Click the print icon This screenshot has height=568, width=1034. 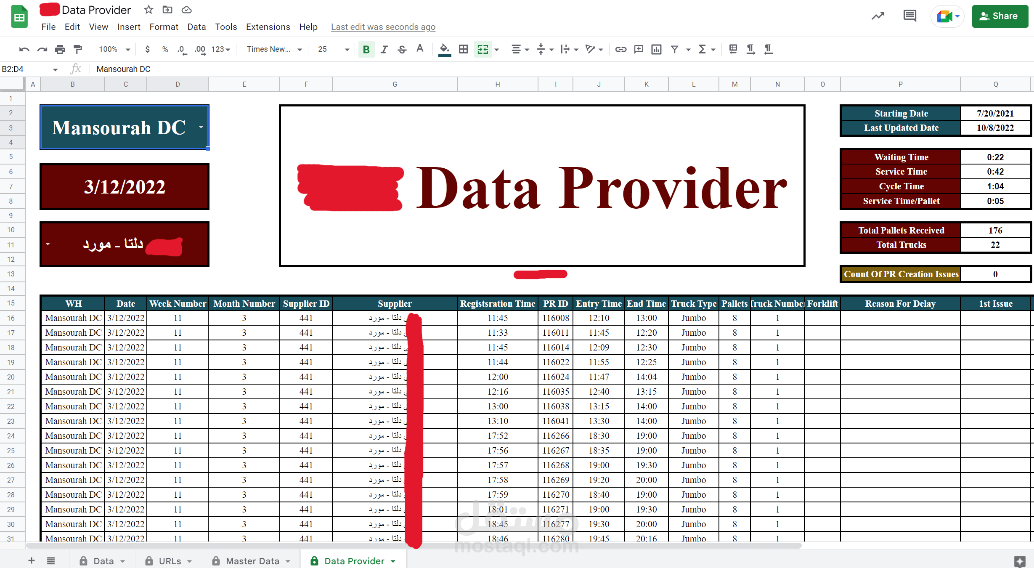click(x=60, y=50)
